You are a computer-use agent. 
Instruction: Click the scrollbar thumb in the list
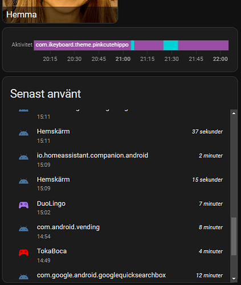click(234, 237)
